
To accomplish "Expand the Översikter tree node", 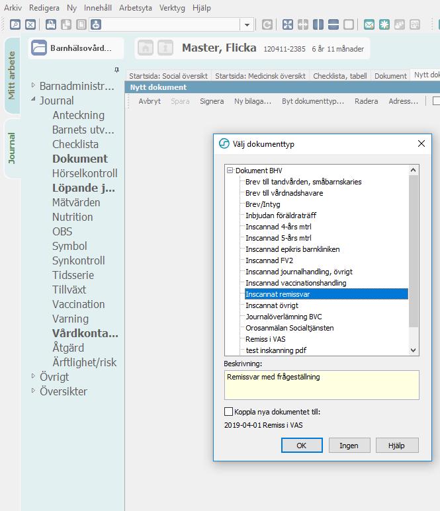I will (33, 390).
